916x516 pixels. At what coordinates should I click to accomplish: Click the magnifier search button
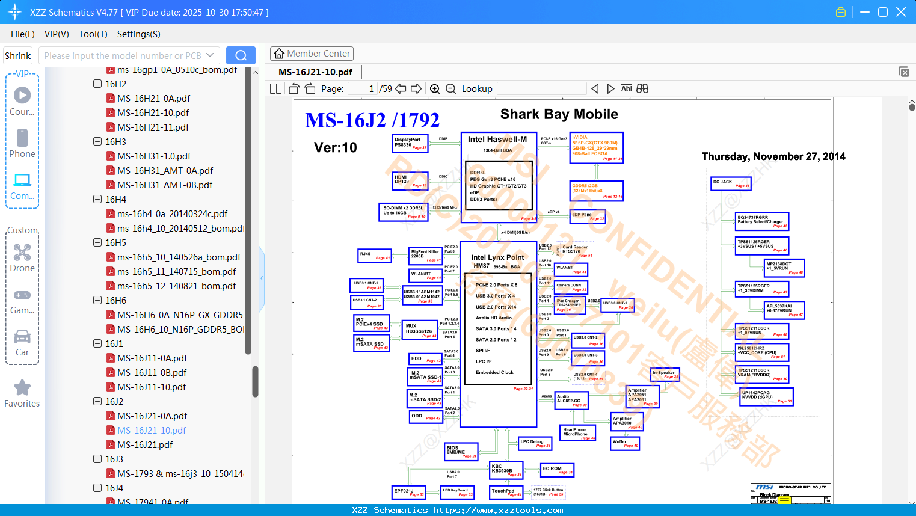[x=241, y=55]
